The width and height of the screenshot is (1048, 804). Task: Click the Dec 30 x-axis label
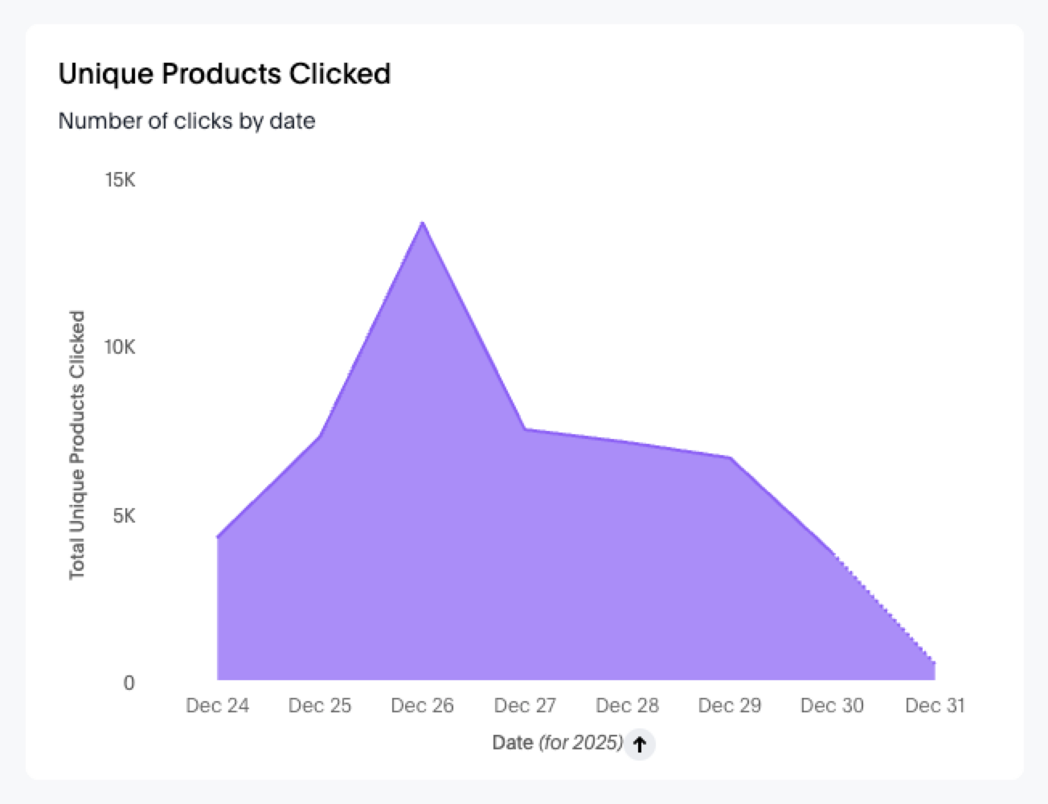pos(832,706)
